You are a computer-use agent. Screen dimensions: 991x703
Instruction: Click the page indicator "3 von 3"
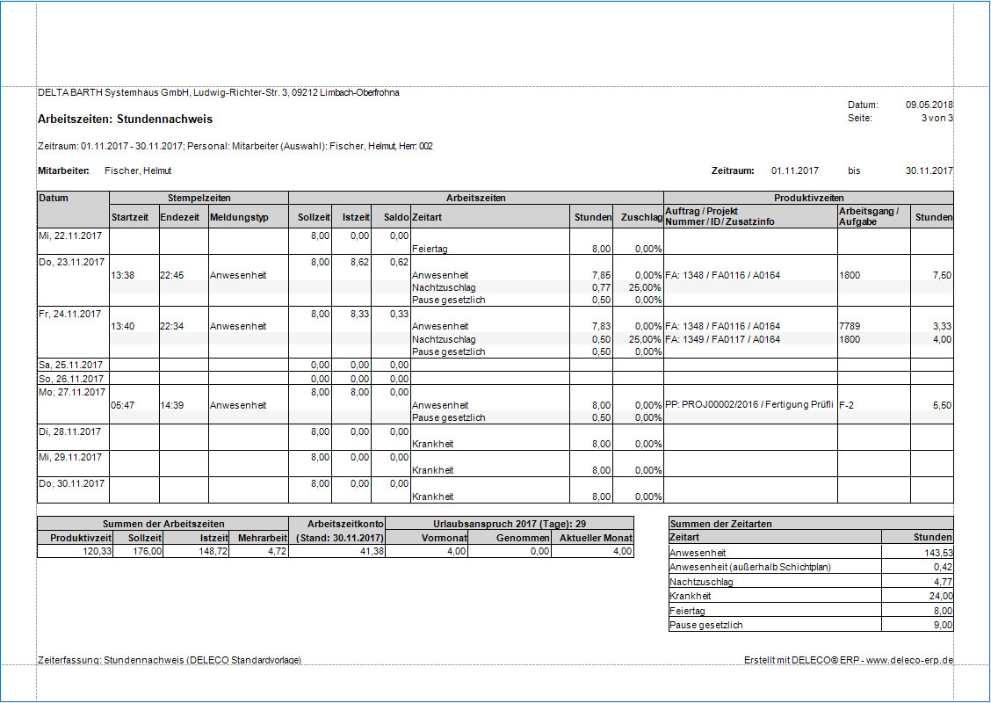[x=937, y=118]
